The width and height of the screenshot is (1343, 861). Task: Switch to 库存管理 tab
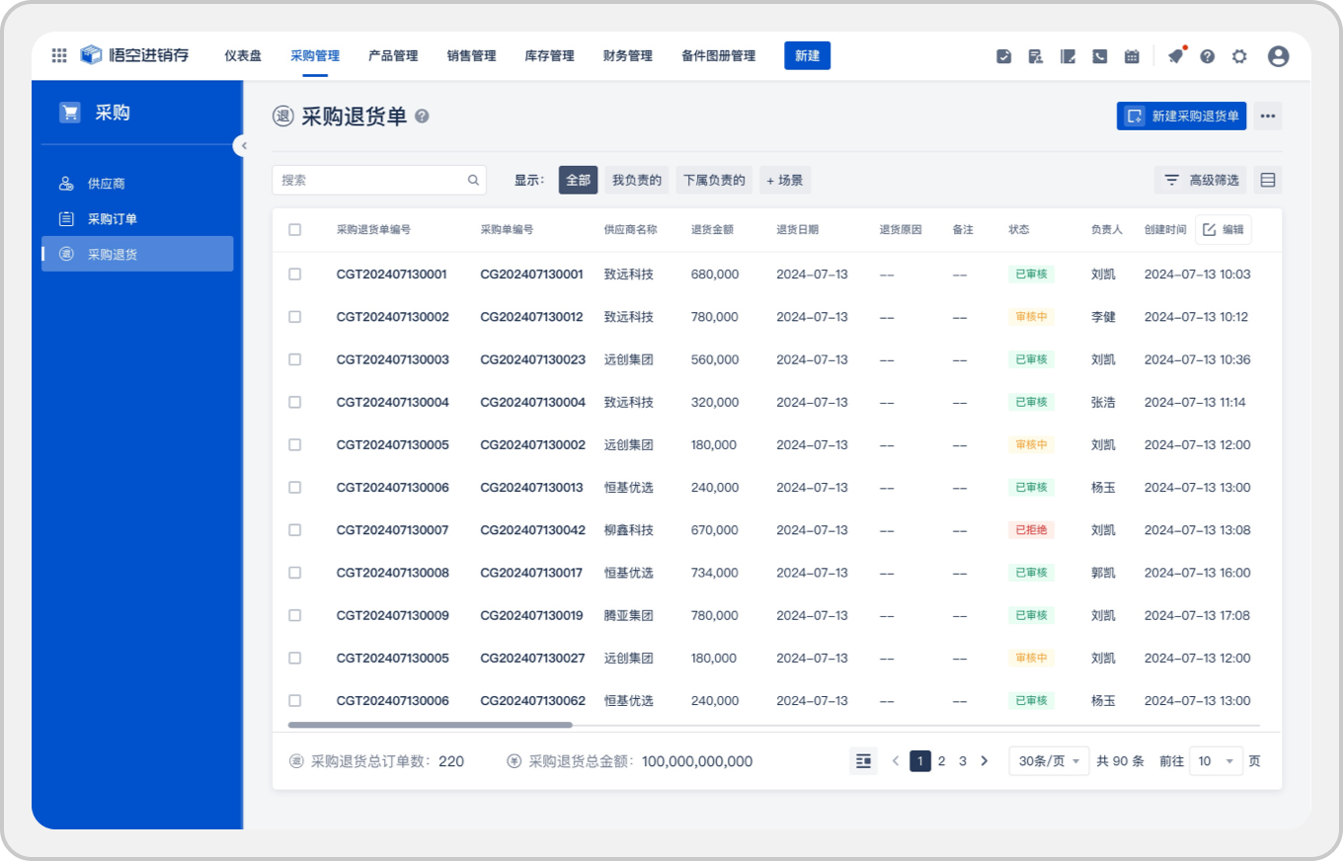(x=549, y=56)
